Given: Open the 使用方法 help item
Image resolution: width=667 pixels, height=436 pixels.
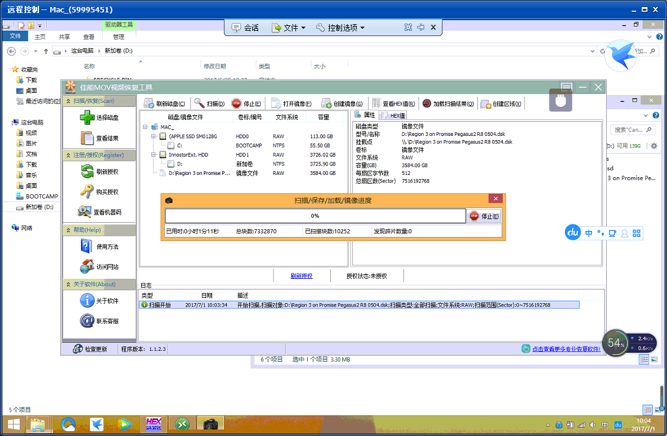Looking at the screenshot, I should (x=99, y=246).
